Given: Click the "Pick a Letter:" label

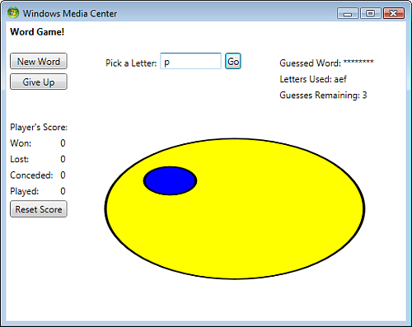Looking at the screenshot, I should [131, 63].
